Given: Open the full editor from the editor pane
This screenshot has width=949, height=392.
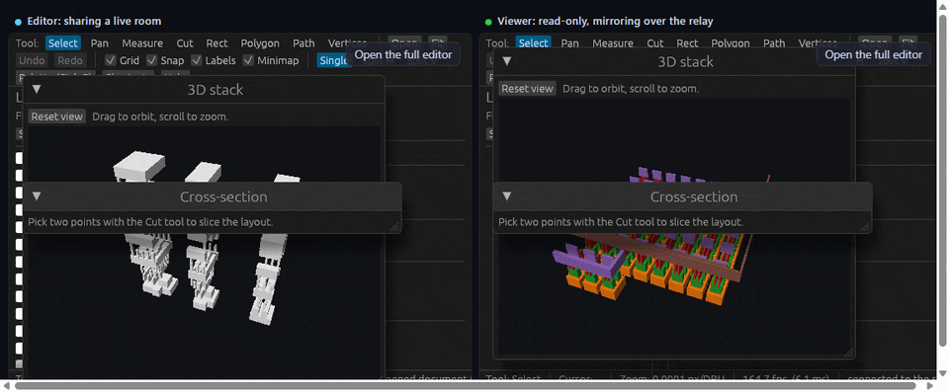Looking at the screenshot, I should [403, 54].
